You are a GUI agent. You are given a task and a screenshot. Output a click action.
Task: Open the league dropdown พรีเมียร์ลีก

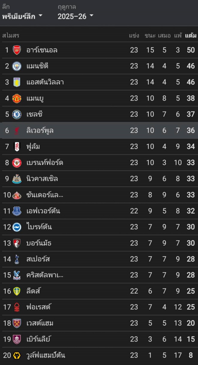tap(22, 16)
